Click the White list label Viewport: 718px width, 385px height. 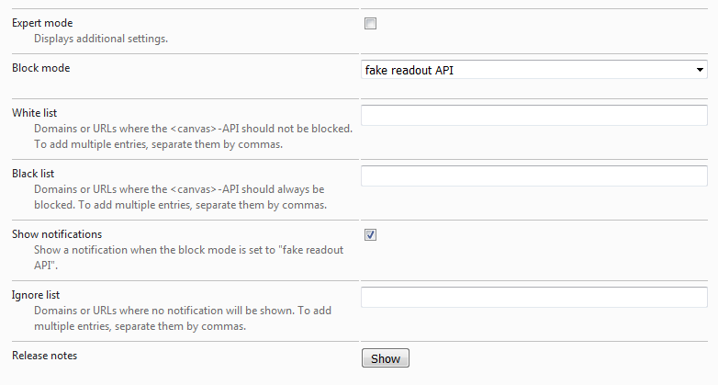34,113
